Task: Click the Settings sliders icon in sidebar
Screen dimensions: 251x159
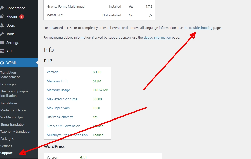Action: (x=2, y=43)
